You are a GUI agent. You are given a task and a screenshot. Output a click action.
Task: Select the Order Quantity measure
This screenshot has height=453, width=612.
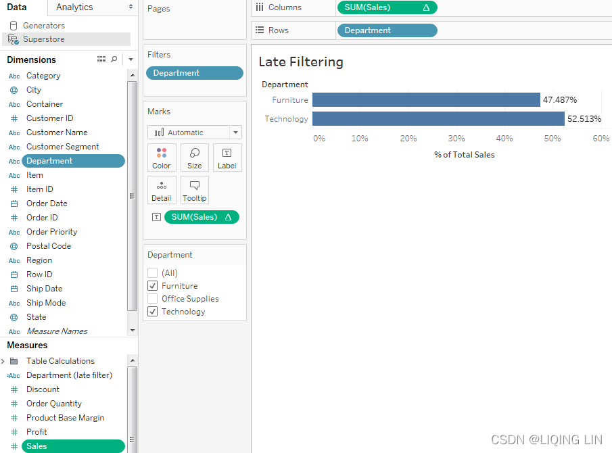54,404
